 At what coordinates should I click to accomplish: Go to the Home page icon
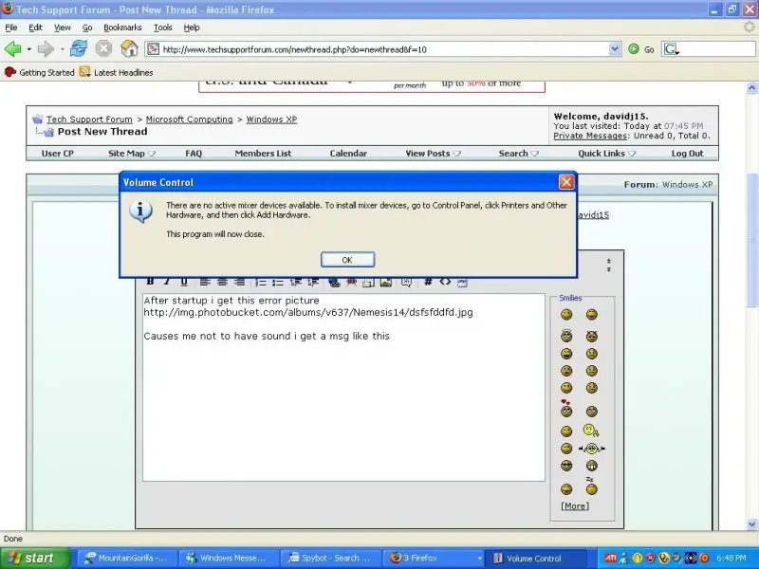[x=129, y=49]
